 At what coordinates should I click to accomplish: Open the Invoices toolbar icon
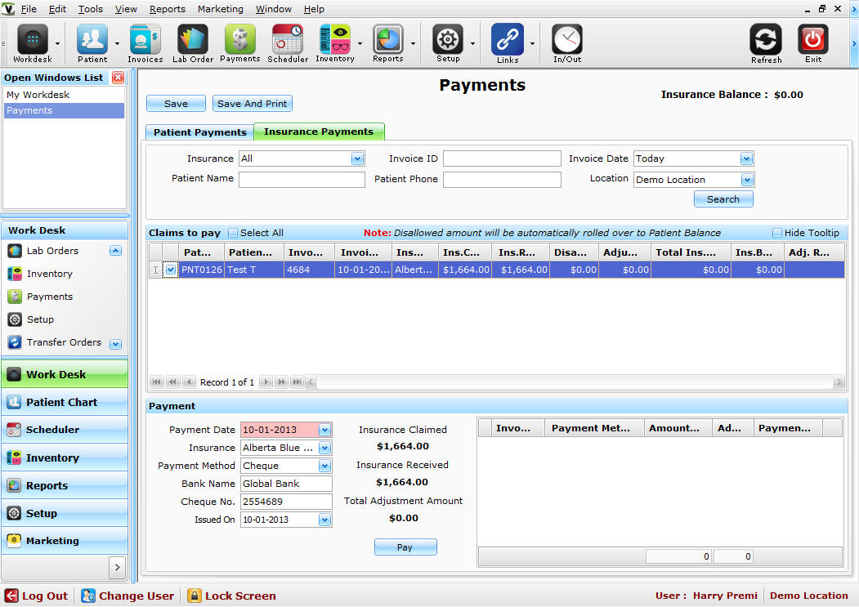tap(145, 41)
